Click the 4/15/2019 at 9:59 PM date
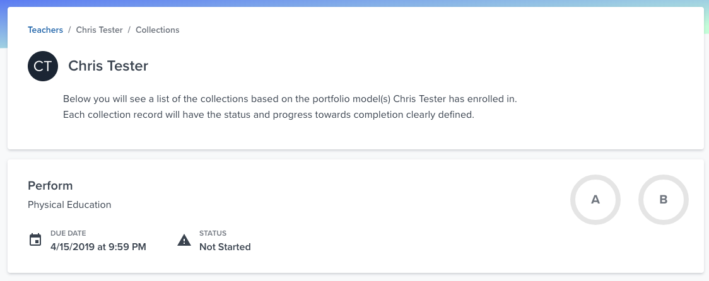 (98, 247)
